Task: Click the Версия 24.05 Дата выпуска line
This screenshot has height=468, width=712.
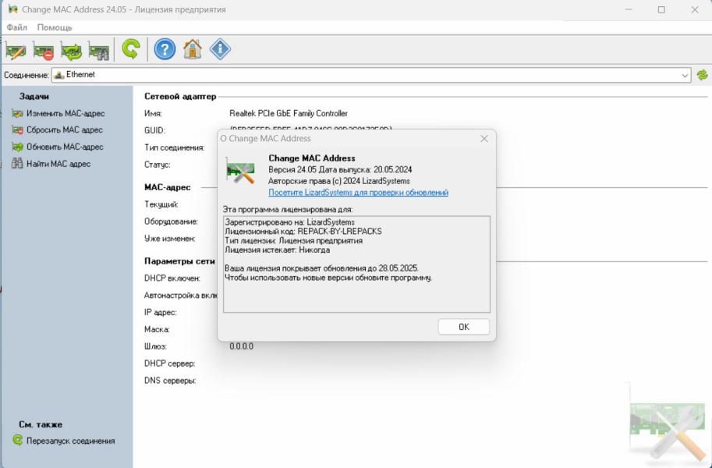Action: 340,170
